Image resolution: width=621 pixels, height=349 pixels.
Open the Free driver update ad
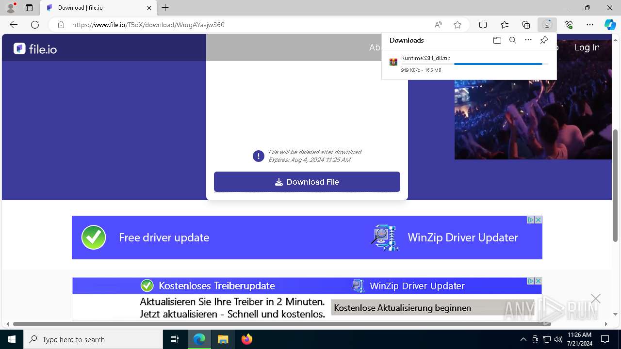point(164,238)
